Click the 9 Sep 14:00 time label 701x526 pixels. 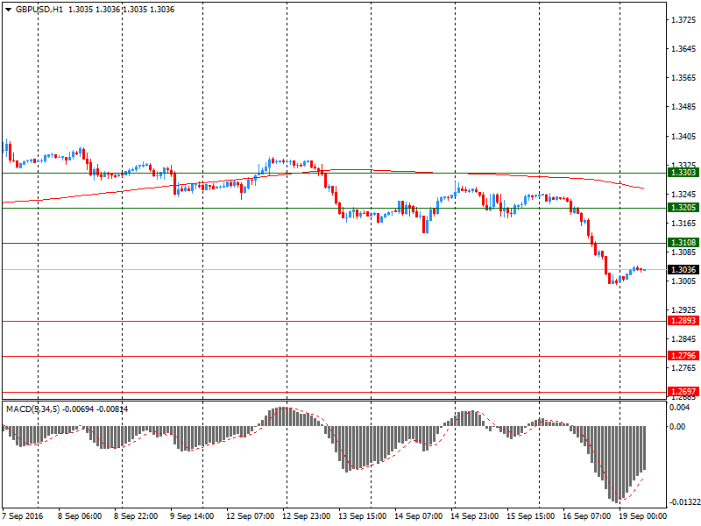(x=192, y=516)
